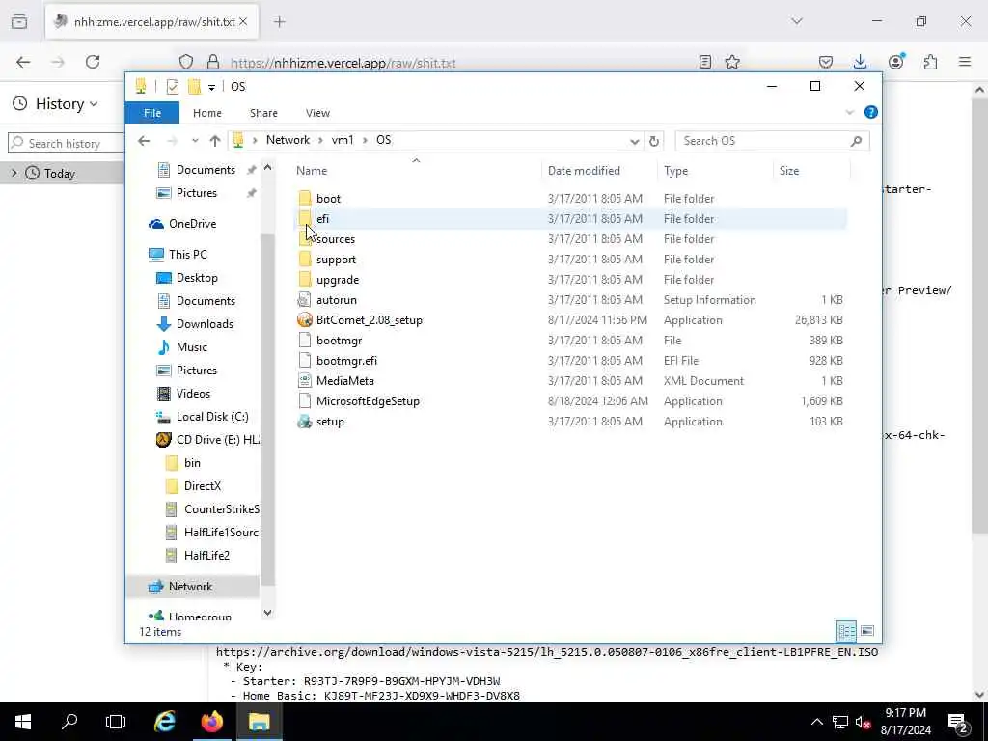Sort files by Type column header
This screenshot has height=741, width=988.
tap(715, 171)
